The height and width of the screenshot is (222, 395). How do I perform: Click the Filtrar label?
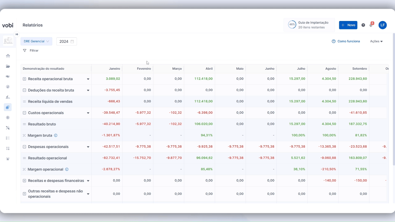click(34, 51)
